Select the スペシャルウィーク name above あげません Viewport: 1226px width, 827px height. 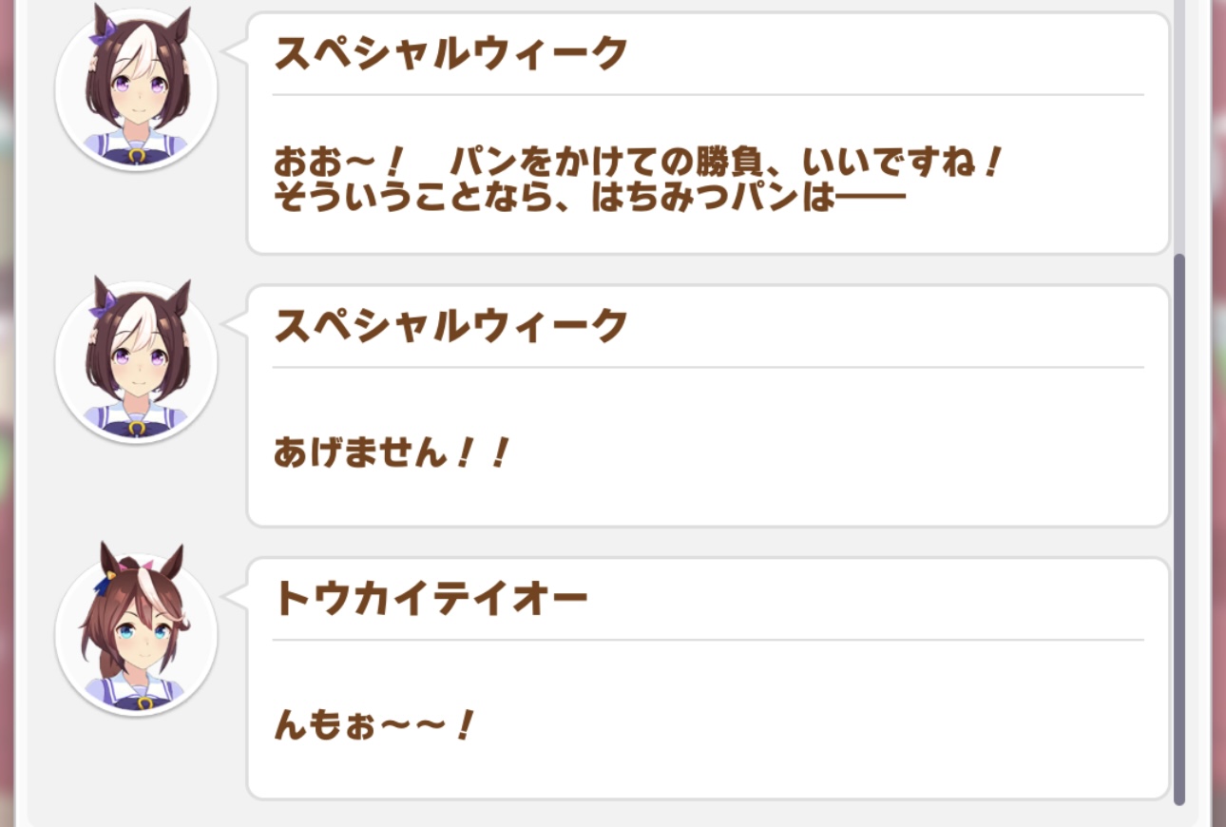tap(450, 326)
